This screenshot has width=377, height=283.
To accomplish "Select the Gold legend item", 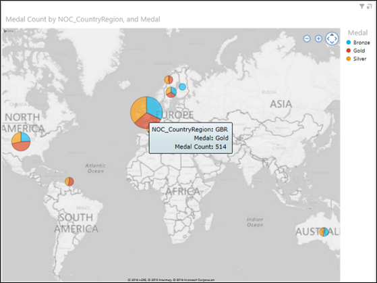I will point(355,51).
